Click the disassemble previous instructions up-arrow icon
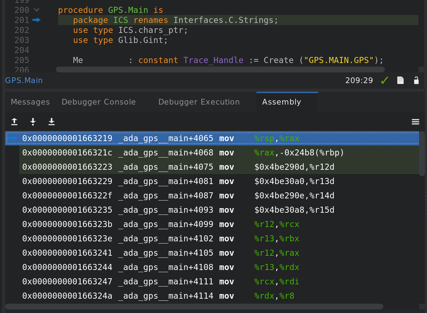The height and width of the screenshot is (313, 427). (14, 122)
